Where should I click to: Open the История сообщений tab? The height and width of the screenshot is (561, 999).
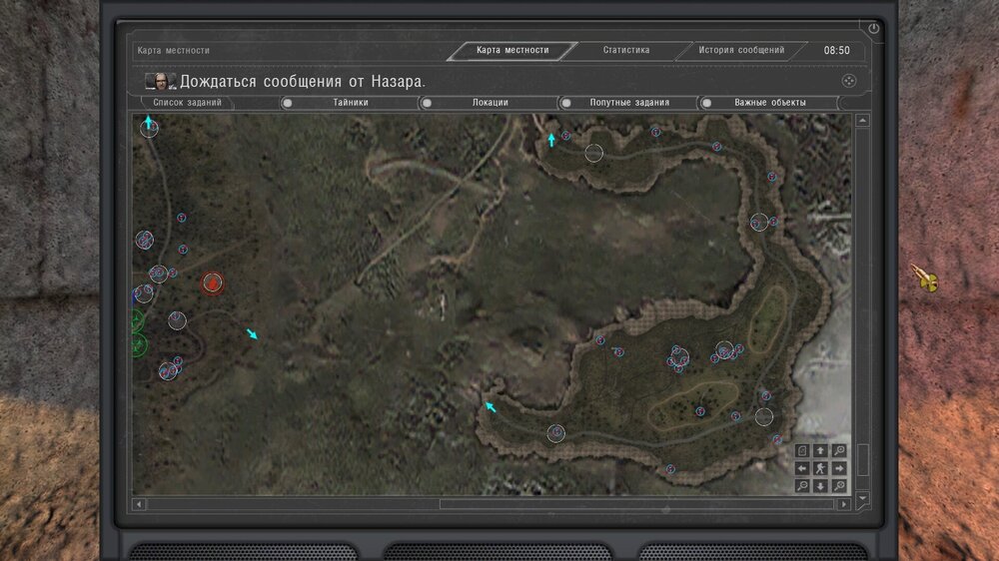click(741, 50)
